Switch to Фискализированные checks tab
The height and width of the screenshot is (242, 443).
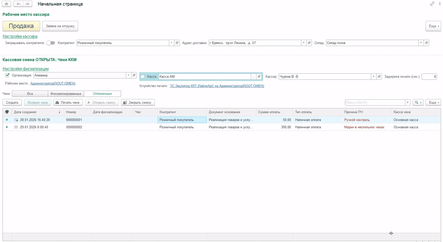coord(66,94)
